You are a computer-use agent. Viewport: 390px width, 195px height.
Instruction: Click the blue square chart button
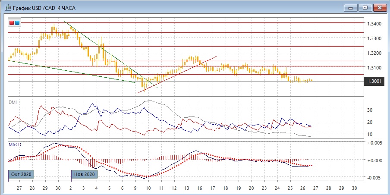pyautogui.click(x=17, y=22)
